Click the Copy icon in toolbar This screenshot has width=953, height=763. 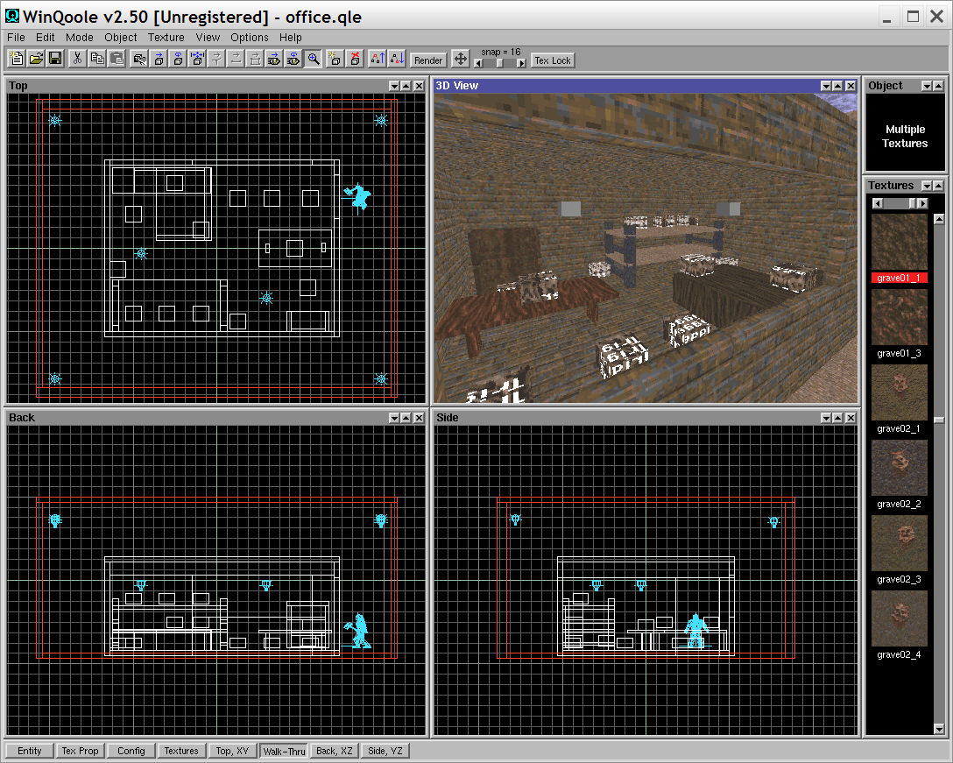pos(97,59)
